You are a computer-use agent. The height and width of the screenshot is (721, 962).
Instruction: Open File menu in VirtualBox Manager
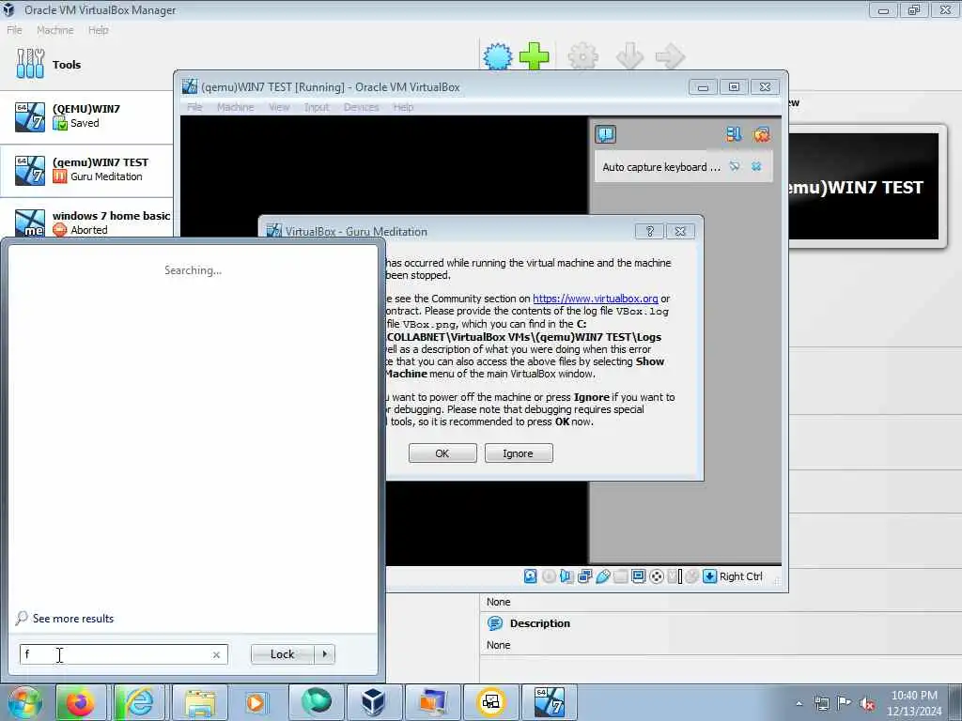coord(14,30)
